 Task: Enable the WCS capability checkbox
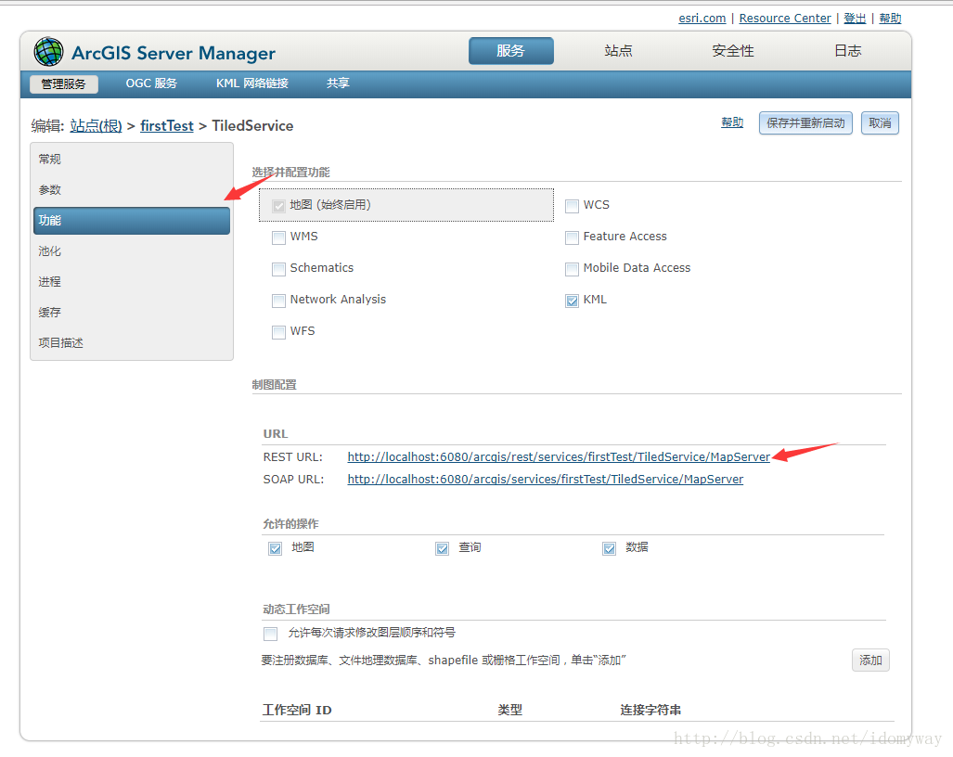click(572, 206)
